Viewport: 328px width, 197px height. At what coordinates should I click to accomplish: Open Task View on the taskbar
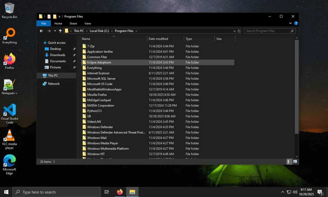tap(107, 192)
